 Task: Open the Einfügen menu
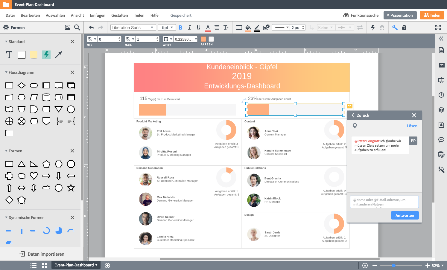coord(98,15)
